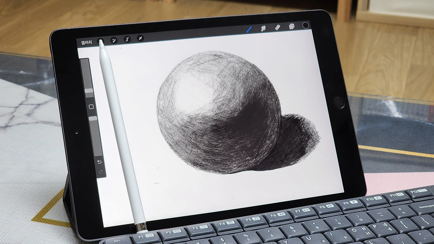The width and height of the screenshot is (434, 244).
Task: Redo the stroke with sidebar arrow
Action: [x=100, y=172]
